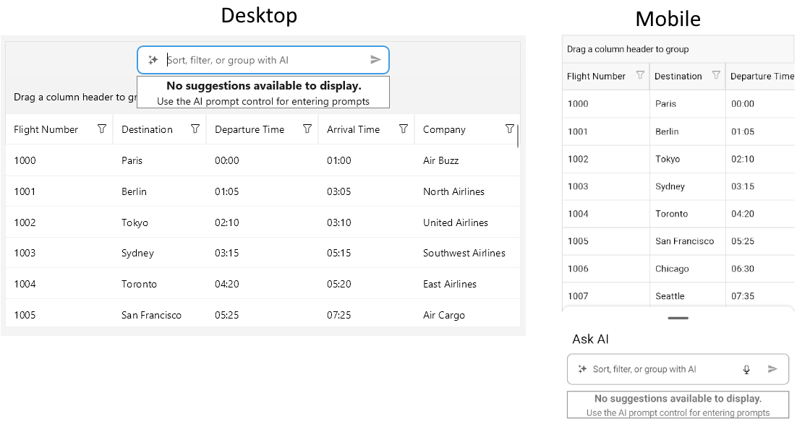Open the Flight Number filter icon in the mobile grid

click(x=640, y=76)
